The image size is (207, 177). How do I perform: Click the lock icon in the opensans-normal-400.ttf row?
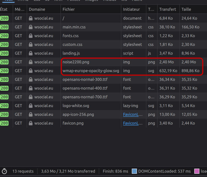[x=31, y=88]
